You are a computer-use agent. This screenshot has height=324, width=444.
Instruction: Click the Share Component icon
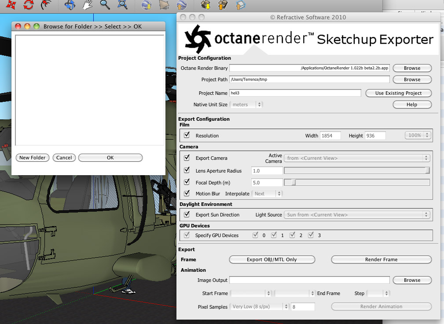coord(240,5)
